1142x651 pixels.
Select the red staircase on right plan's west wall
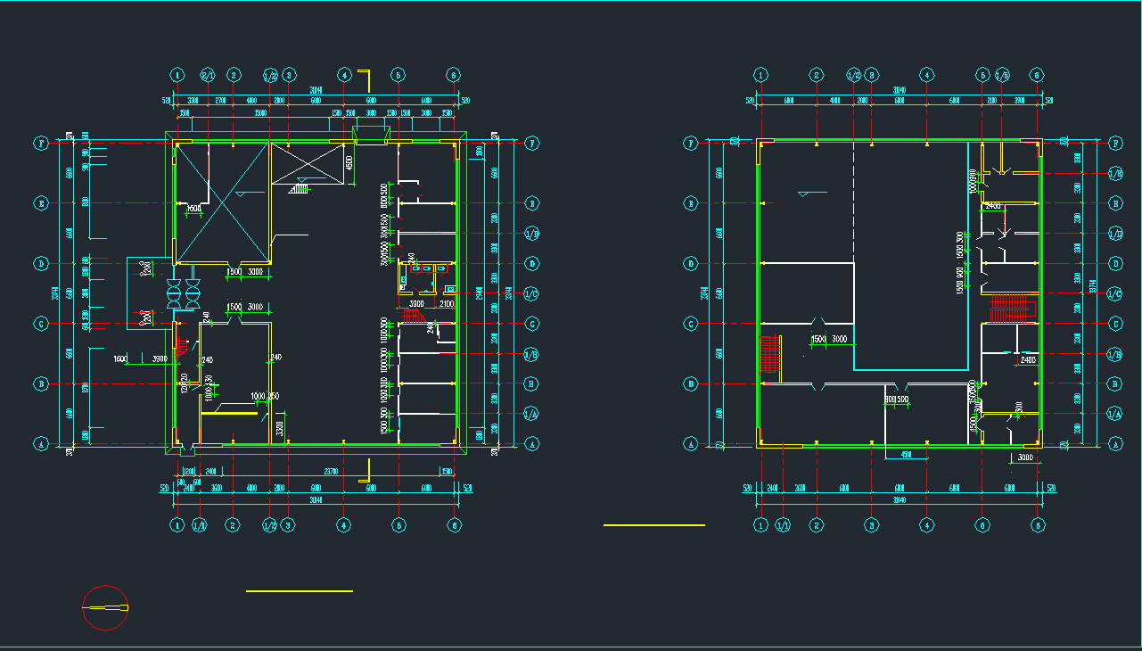coord(769,355)
